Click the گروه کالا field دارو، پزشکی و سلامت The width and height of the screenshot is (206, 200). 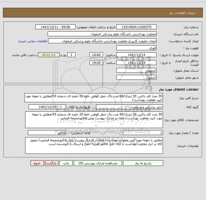pyautogui.click(x=129, y=107)
